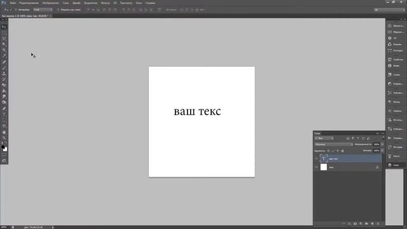Lock all layer attributes
Viewport: 407px width, 229px height.
point(342,151)
